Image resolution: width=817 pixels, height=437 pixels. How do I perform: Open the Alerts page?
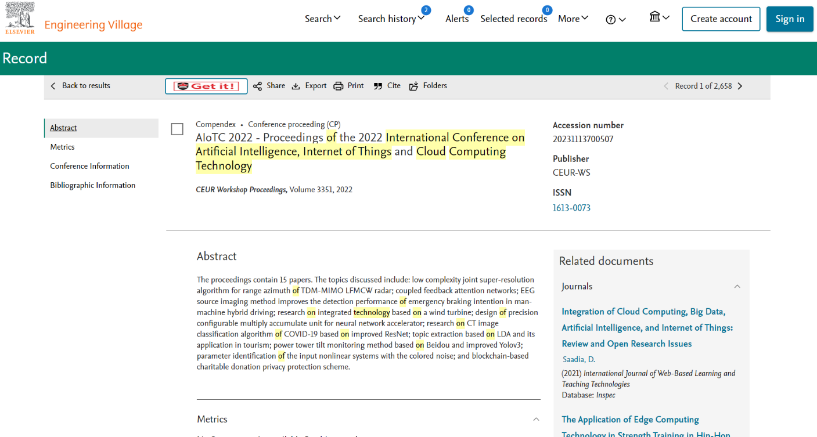tap(457, 19)
